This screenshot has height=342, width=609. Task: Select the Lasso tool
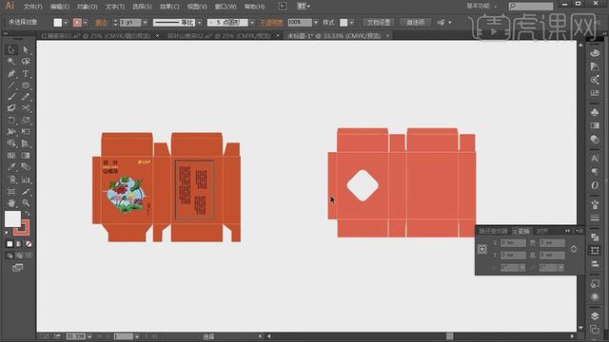[26, 61]
